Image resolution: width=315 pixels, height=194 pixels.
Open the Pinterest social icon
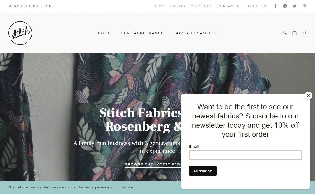pyautogui.click(x=304, y=6)
